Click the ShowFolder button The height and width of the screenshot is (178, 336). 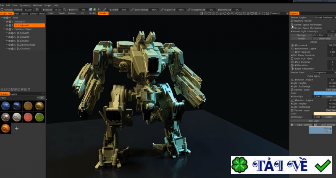324,39
